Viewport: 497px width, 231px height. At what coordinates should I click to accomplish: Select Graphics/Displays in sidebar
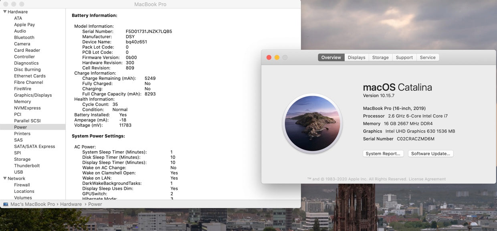coord(33,95)
